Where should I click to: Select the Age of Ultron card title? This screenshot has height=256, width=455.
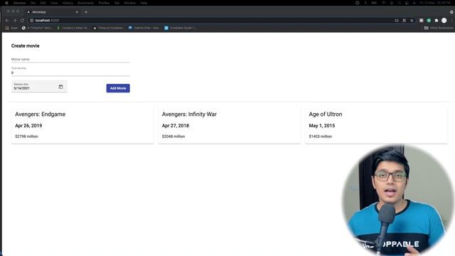(326, 114)
